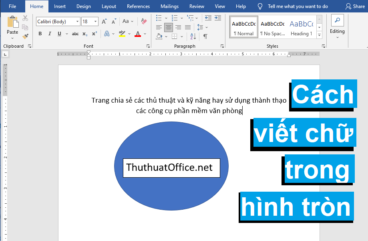The image size is (368, 241).
Task: Open the font size dropdown
Action: click(96, 21)
